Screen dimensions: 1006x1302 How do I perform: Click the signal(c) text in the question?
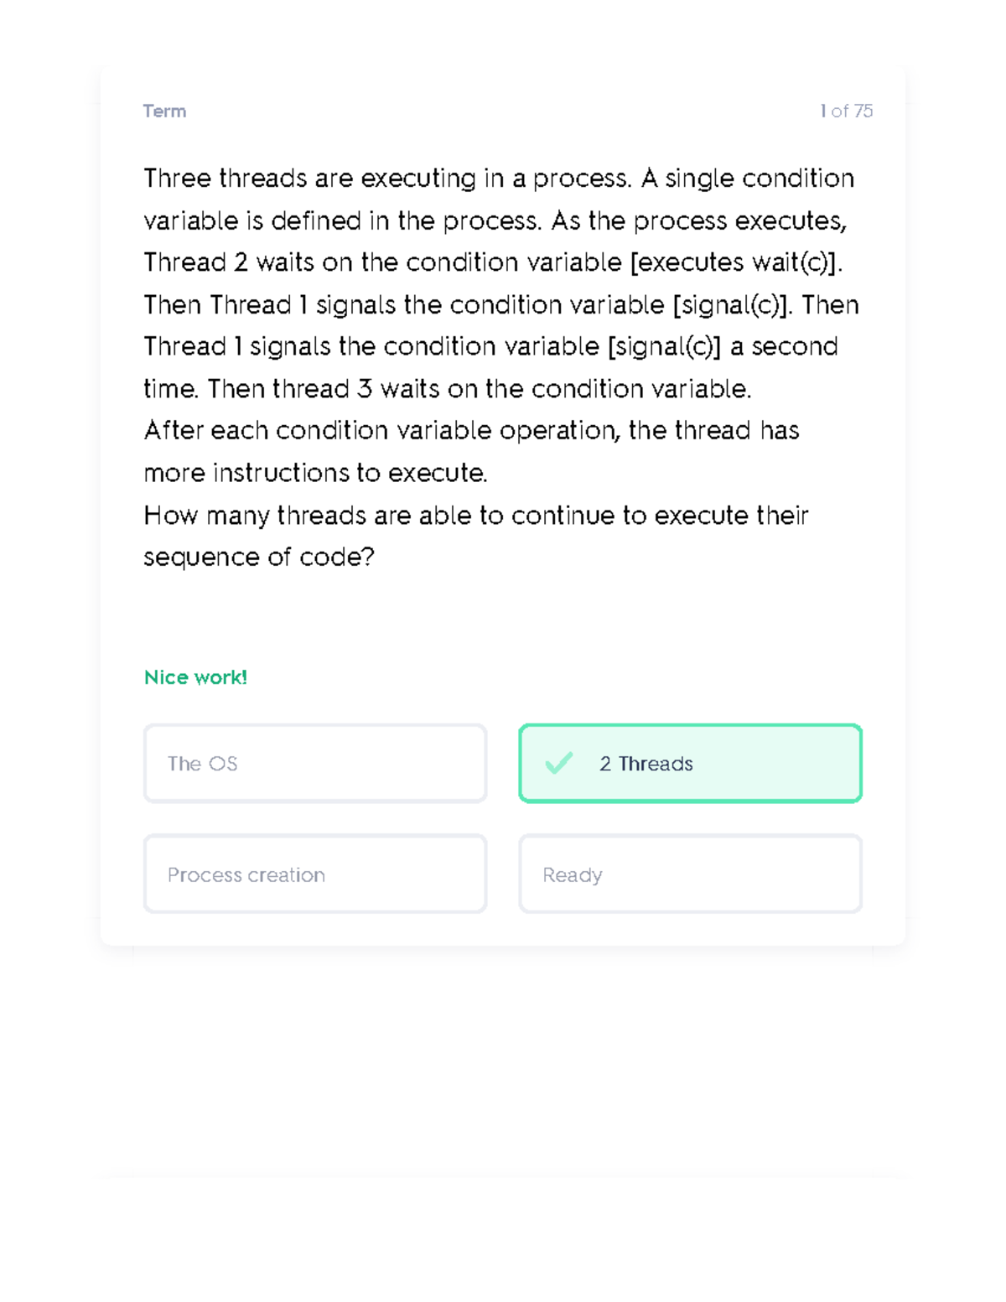tap(734, 304)
